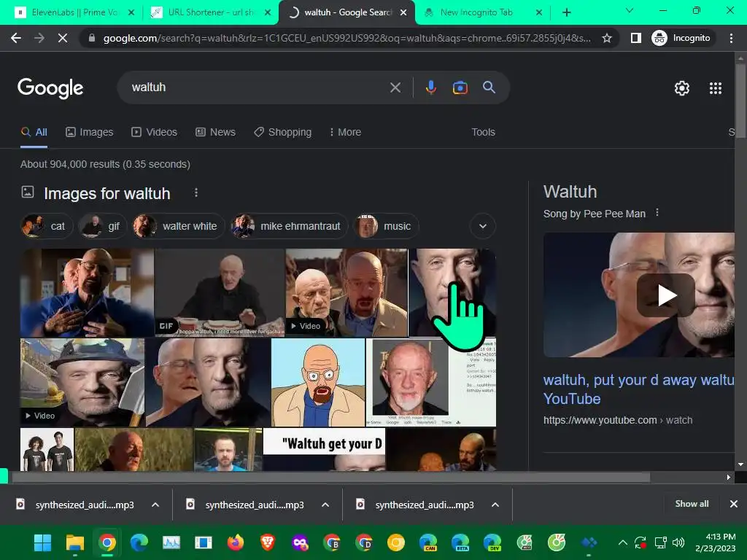Click the search query input field
The width and height of the screenshot is (747, 560).
[x=258, y=87]
